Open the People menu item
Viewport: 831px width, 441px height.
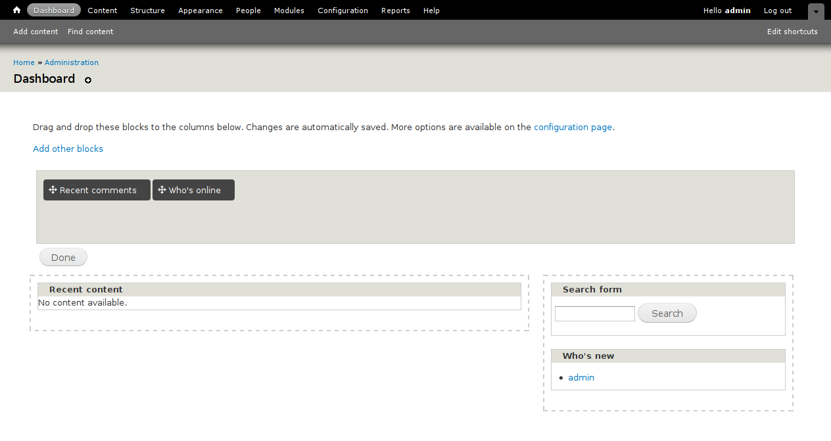tap(248, 11)
